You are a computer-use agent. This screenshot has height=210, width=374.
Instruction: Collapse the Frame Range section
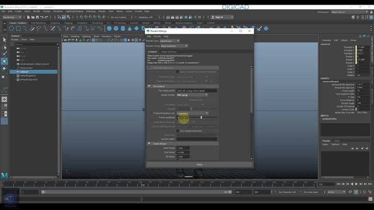(150, 143)
